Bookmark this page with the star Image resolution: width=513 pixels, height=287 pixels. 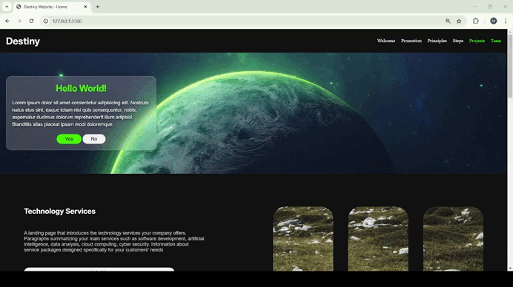[459, 21]
